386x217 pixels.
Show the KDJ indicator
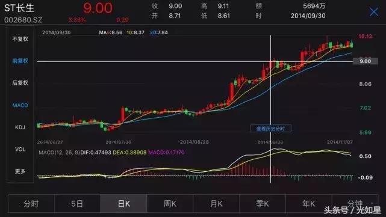(20, 127)
